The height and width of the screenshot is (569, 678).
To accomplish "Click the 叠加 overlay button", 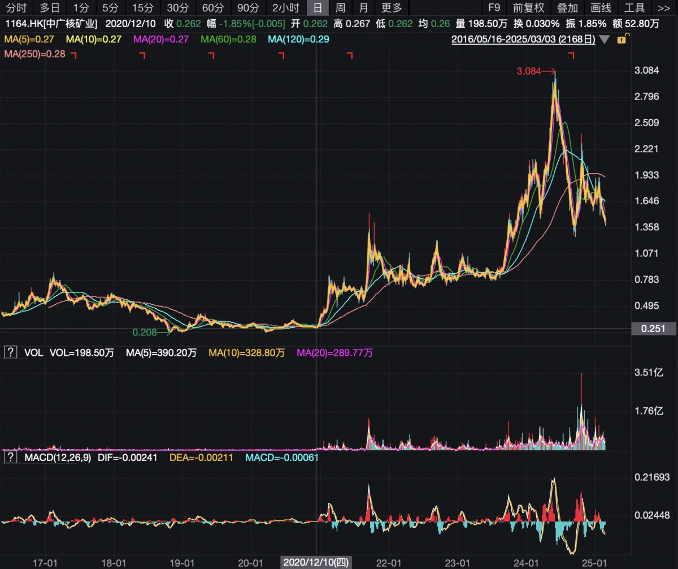I will [567, 7].
